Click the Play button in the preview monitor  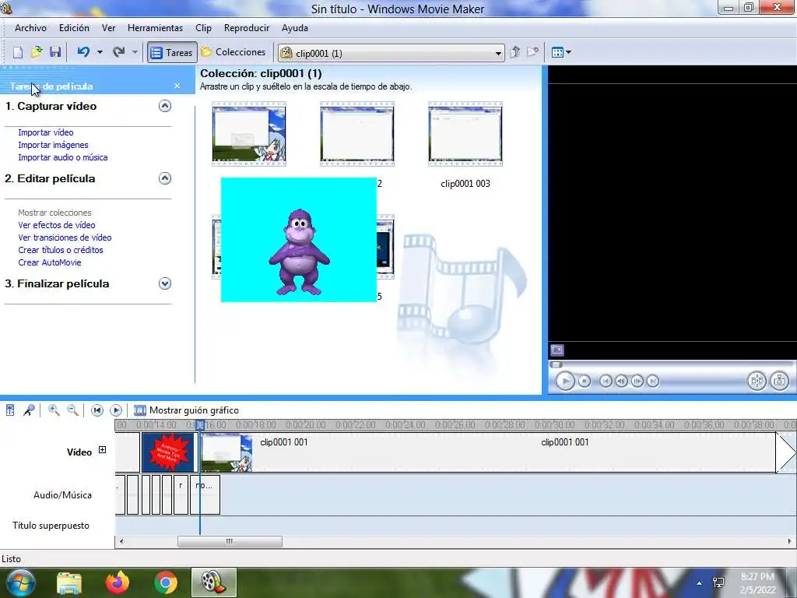coord(565,381)
